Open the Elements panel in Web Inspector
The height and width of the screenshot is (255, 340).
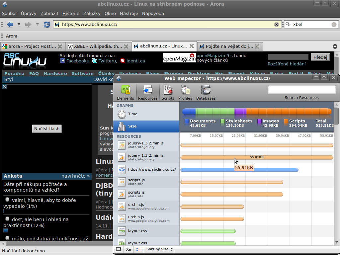[125, 93]
